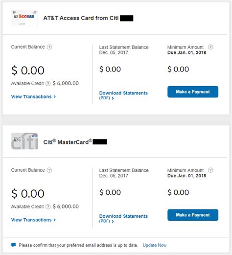Click Citi MasterCard Available Credit help icon
The height and width of the screenshot is (255, 232).
tap(48, 207)
